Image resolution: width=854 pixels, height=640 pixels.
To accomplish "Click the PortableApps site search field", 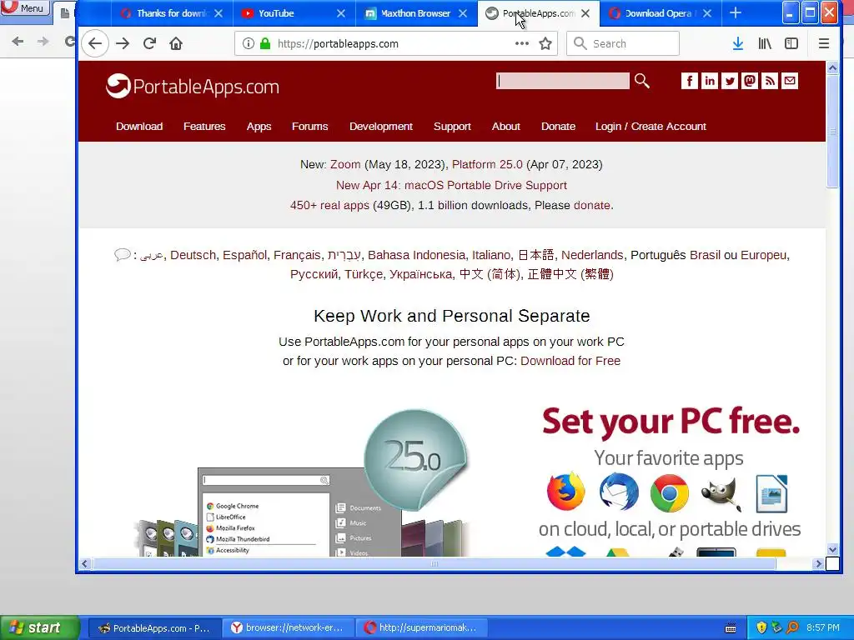I will coord(563,81).
